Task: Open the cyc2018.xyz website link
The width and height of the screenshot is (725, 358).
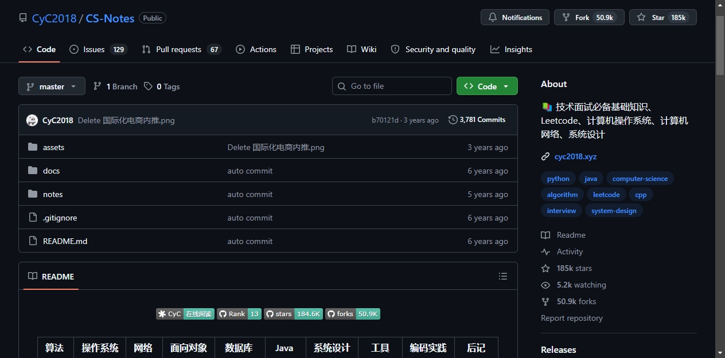Action: click(575, 156)
